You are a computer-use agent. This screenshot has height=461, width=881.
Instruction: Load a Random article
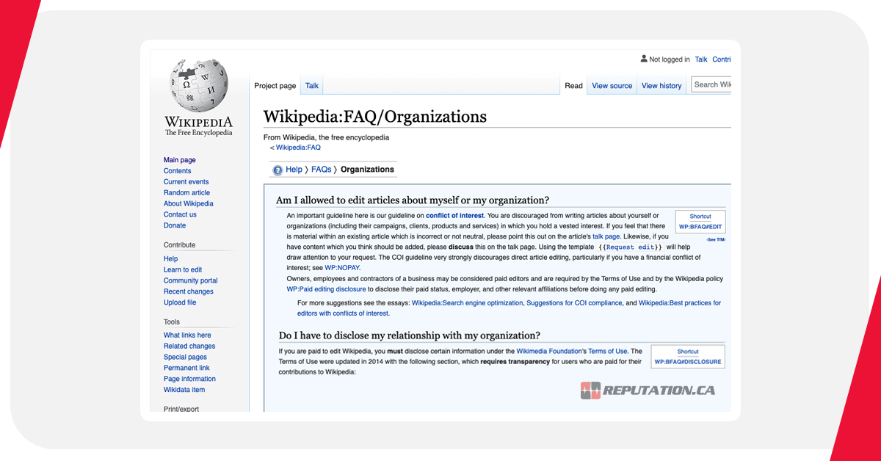[x=186, y=193]
